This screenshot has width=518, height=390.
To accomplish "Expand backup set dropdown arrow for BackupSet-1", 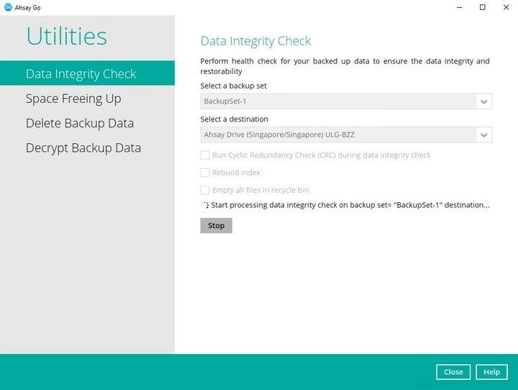I will tap(484, 101).
